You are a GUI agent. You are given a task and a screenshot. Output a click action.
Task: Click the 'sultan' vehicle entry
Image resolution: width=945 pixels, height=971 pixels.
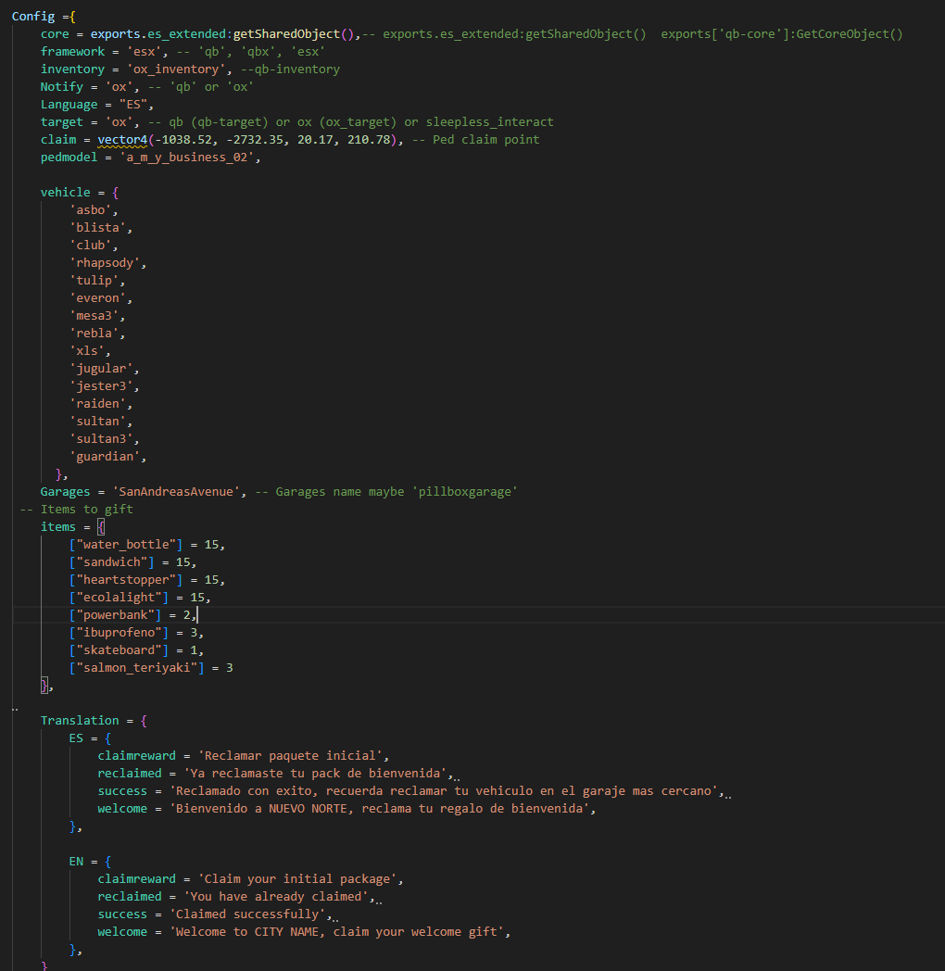pos(97,422)
